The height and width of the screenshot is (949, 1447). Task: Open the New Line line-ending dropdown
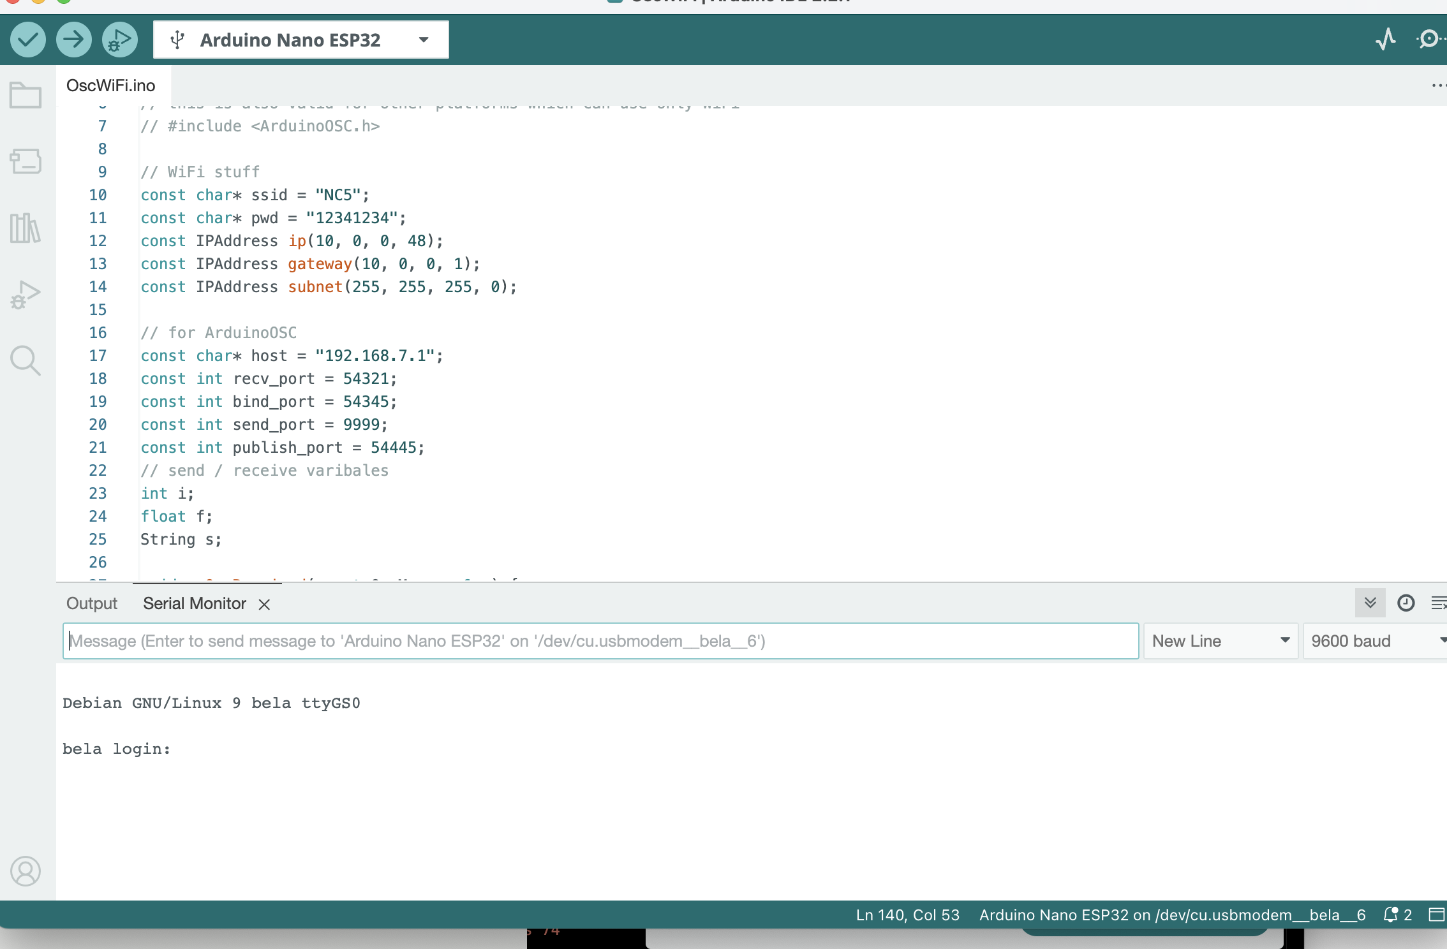tap(1220, 641)
